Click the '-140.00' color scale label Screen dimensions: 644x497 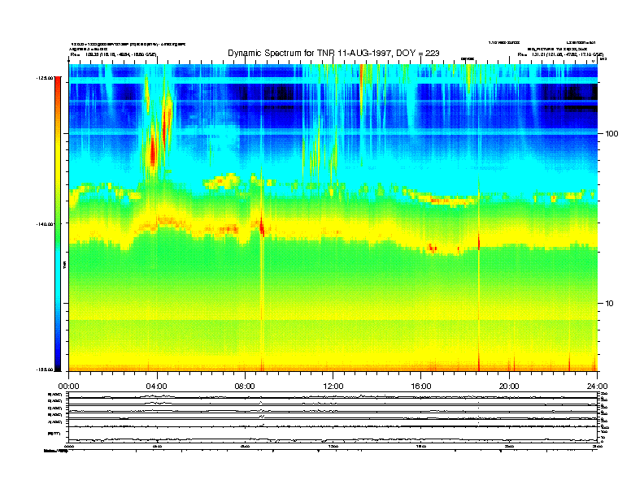pyautogui.click(x=46, y=224)
